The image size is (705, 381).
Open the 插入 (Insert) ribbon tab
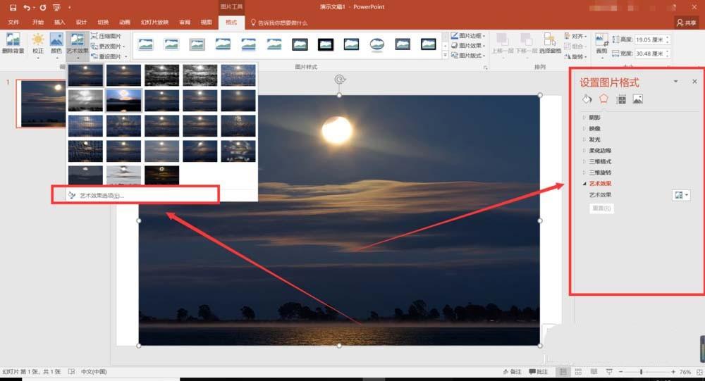[59, 23]
